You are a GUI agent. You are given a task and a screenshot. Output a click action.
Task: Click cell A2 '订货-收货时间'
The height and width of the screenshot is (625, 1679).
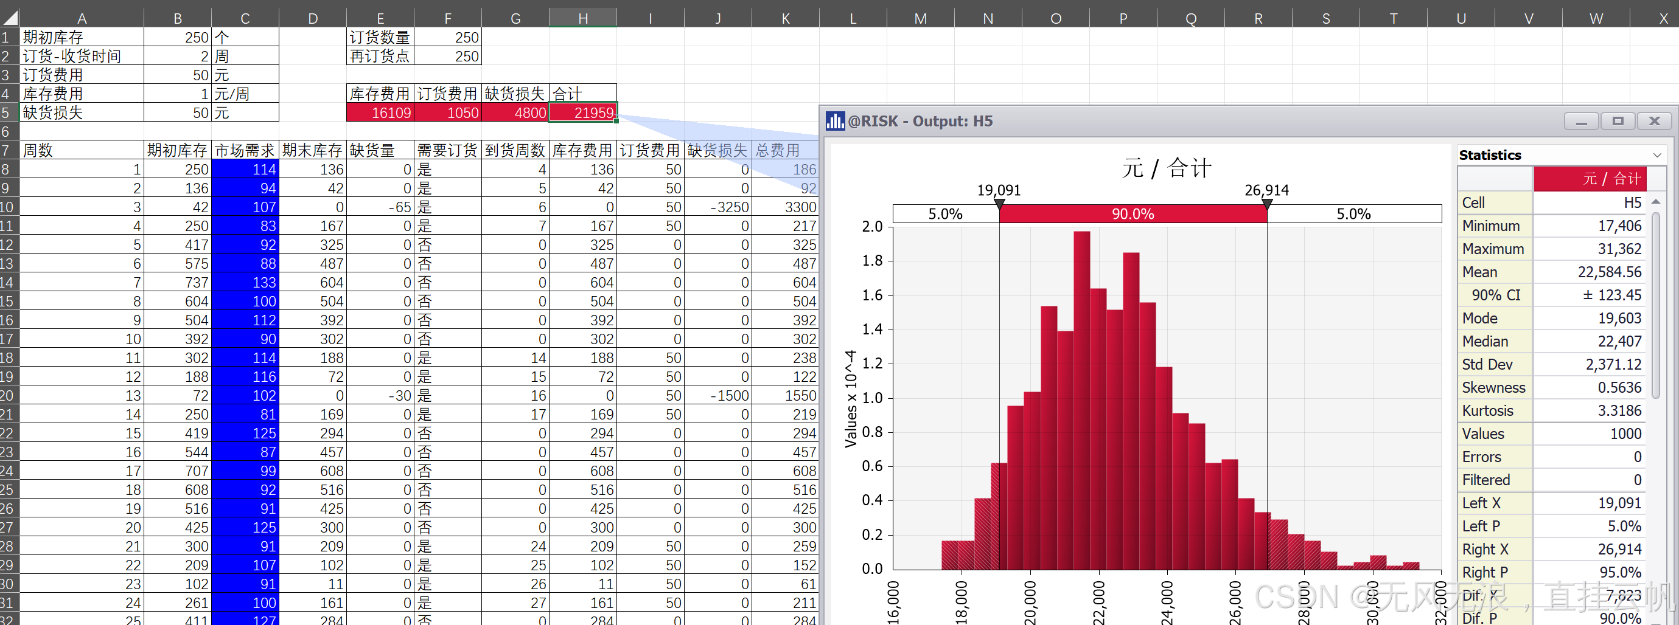click(82, 56)
